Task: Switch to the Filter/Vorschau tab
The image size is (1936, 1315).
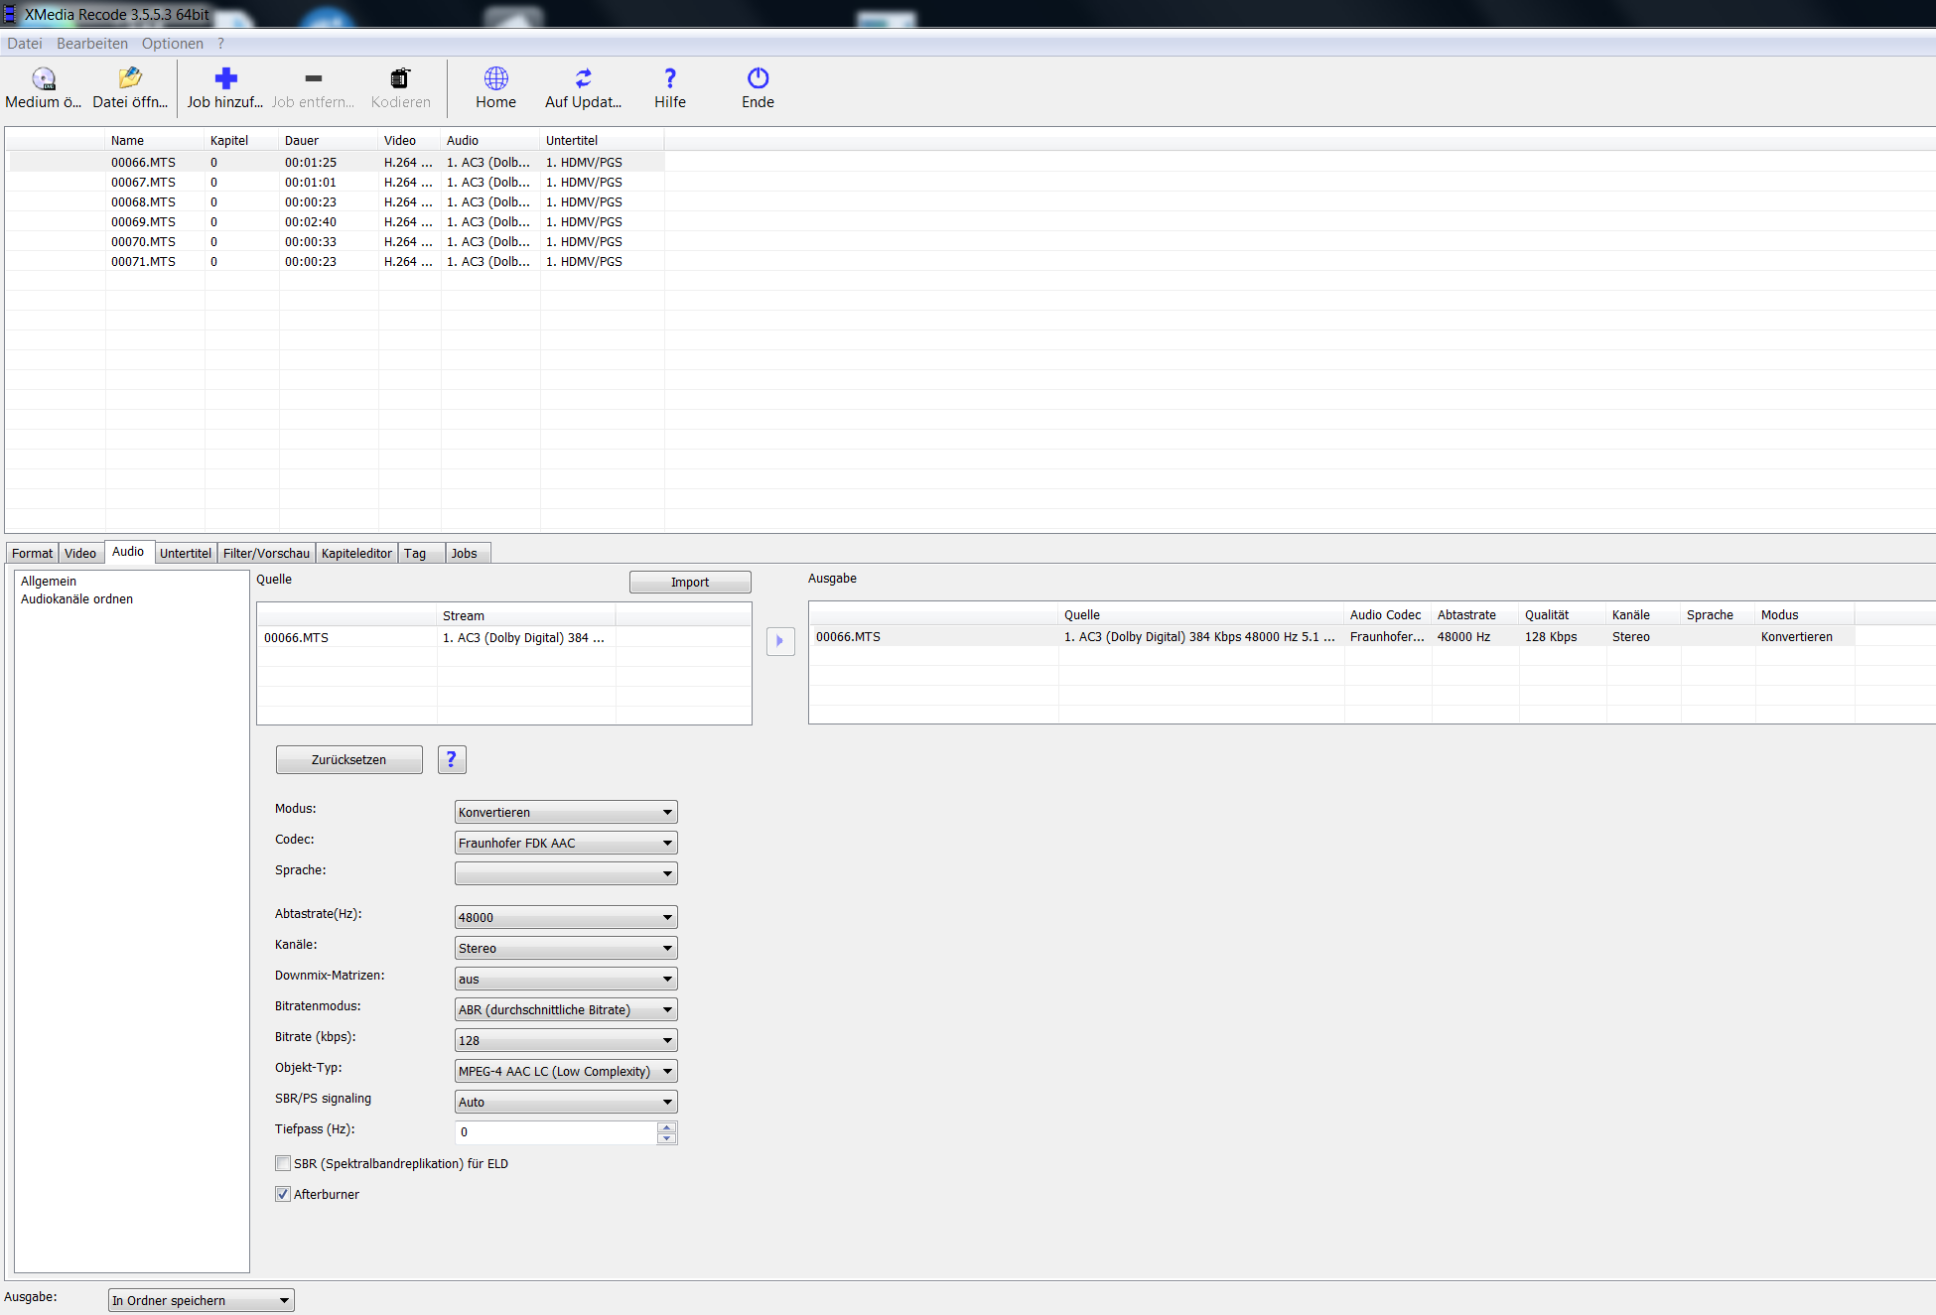Action: 266,554
